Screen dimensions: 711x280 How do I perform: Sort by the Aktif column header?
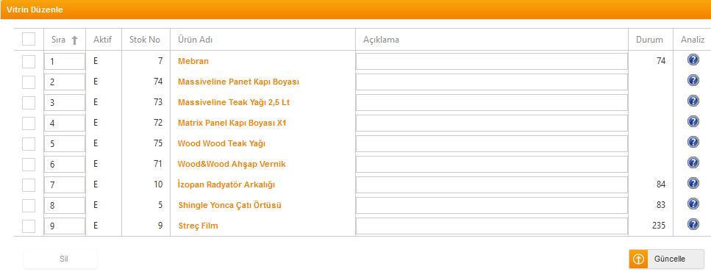[102, 40]
